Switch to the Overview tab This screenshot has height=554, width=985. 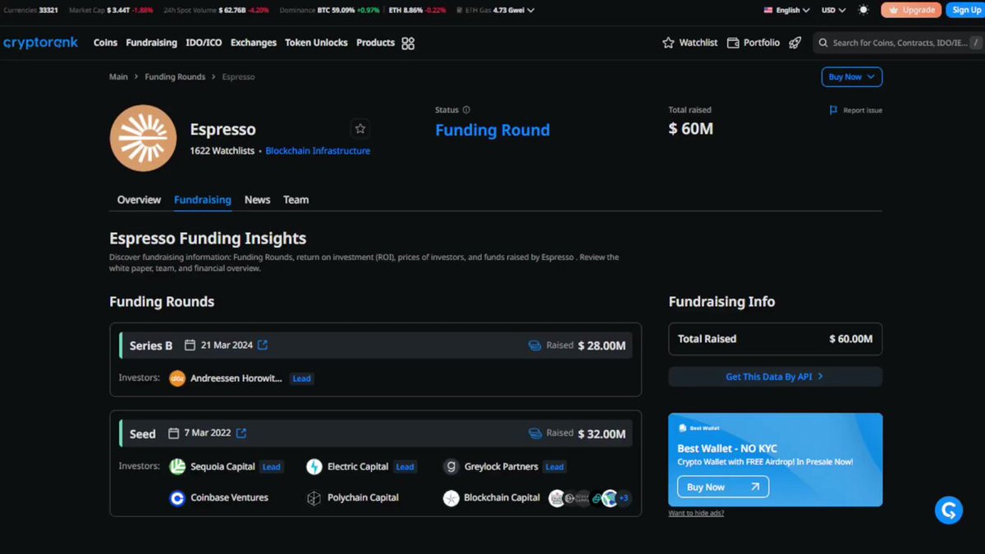[139, 199]
